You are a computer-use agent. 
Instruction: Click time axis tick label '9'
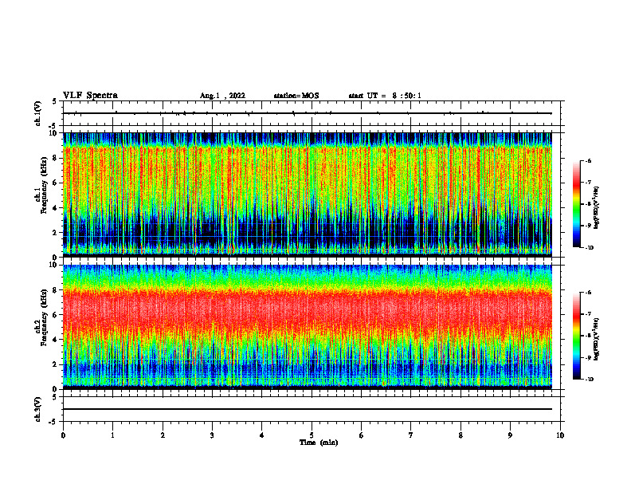[x=510, y=435]
